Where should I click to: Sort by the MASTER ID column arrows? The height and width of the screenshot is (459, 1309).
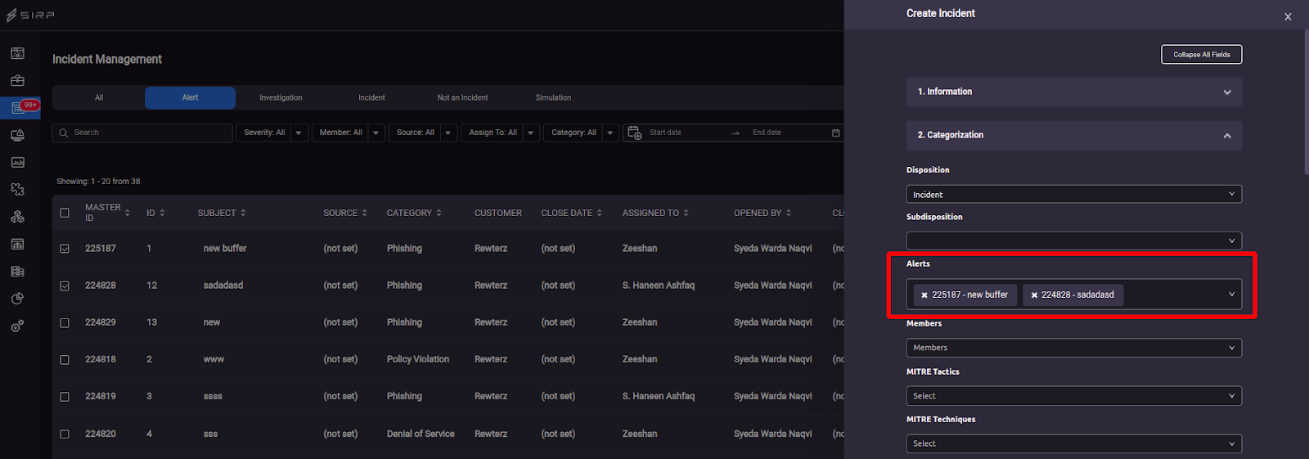click(x=127, y=213)
